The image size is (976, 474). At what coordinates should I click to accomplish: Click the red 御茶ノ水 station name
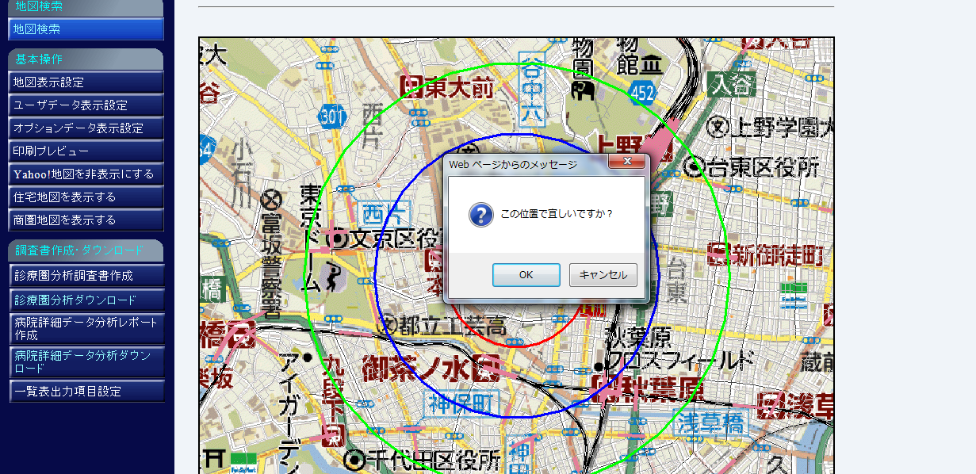(x=415, y=367)
